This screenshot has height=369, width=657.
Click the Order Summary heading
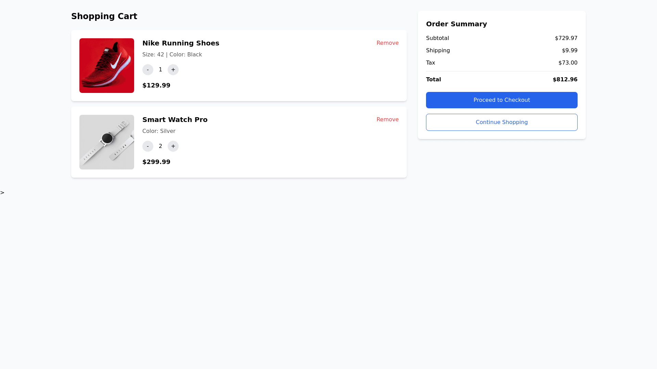coord(456,24)
